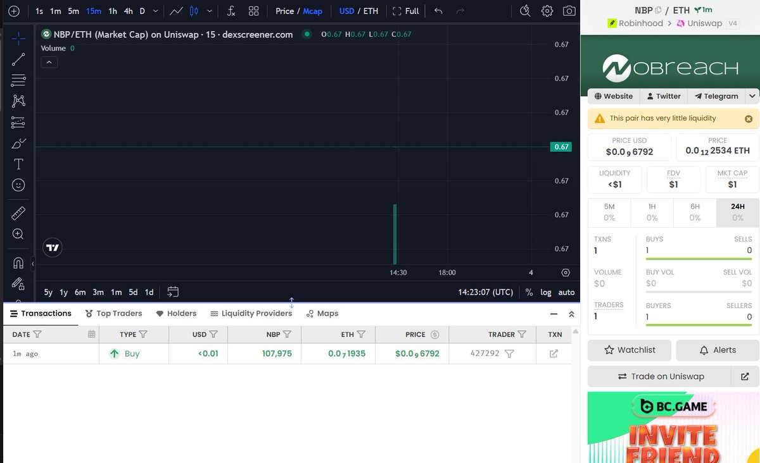Select the ruler measure tool

point(18,213)
